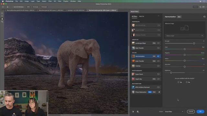Open the Layer menu
Image resolution: width=207 pixels, height=116 pixels.
32,1
